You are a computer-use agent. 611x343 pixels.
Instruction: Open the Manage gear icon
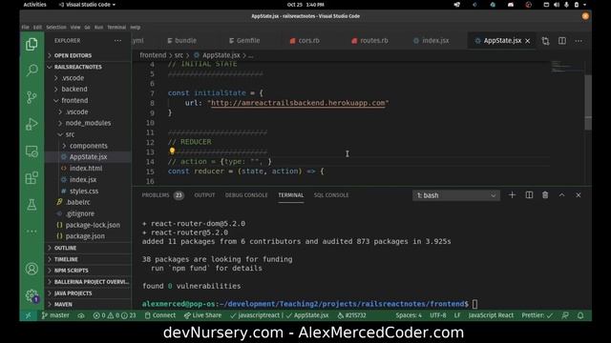32,295
